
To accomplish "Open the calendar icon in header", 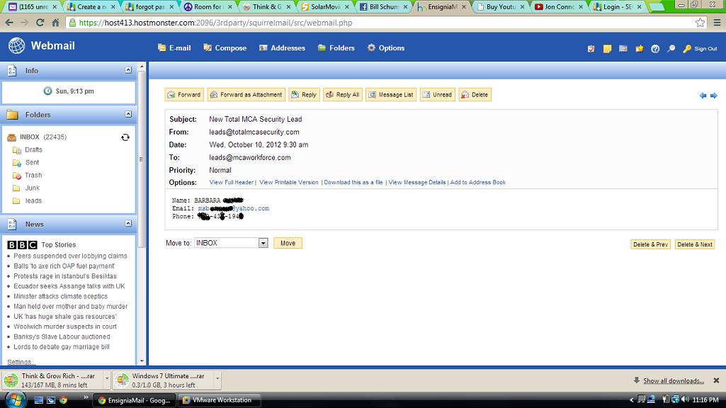I will [623, 49].
